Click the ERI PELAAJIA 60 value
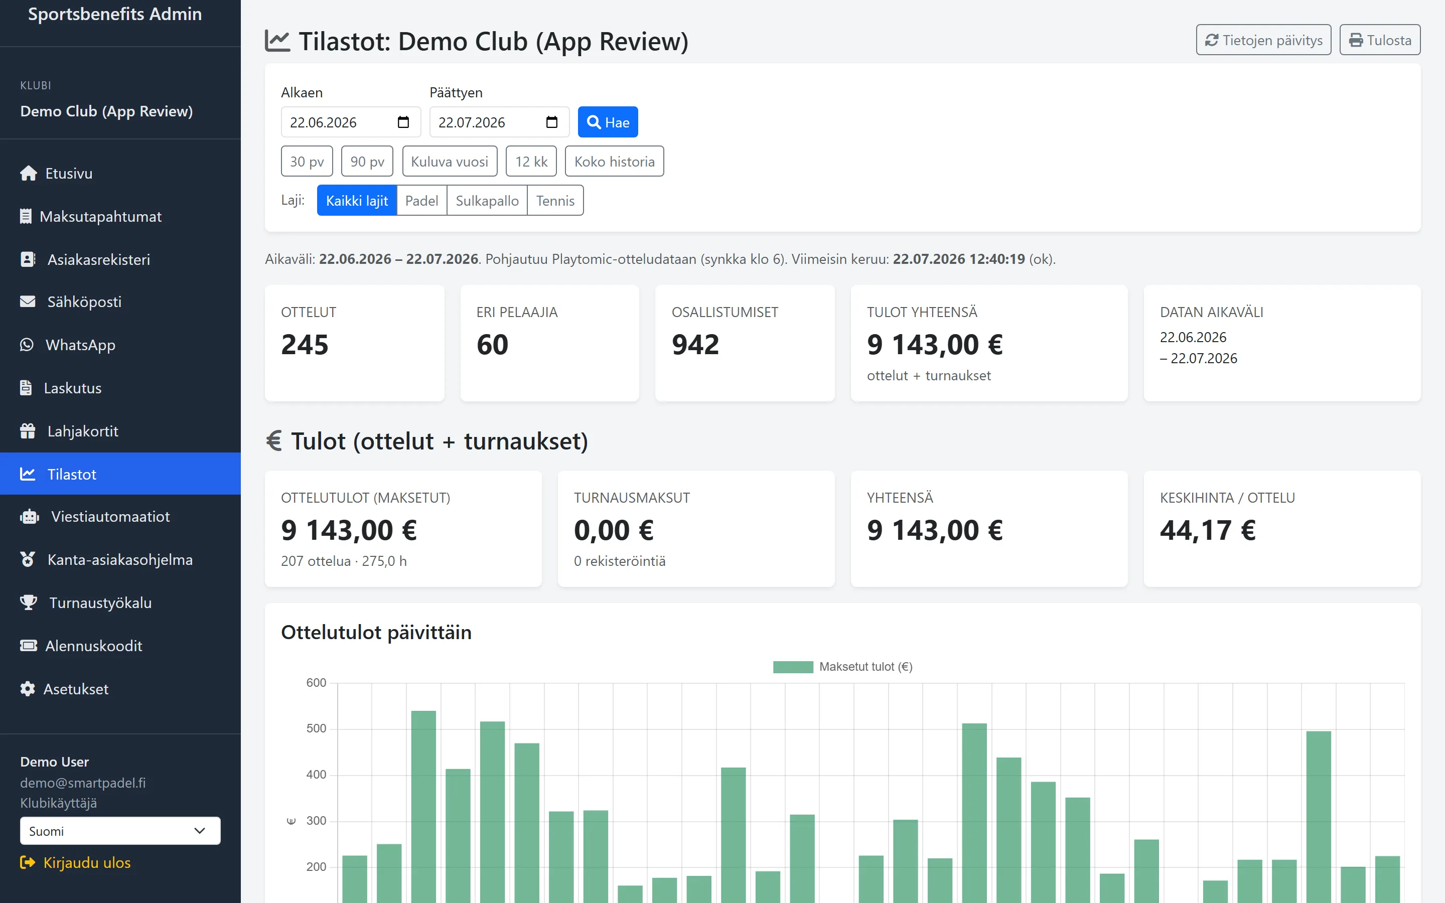Image resolution: width=1445 pixels, height=903 pixels. point(493,345)
